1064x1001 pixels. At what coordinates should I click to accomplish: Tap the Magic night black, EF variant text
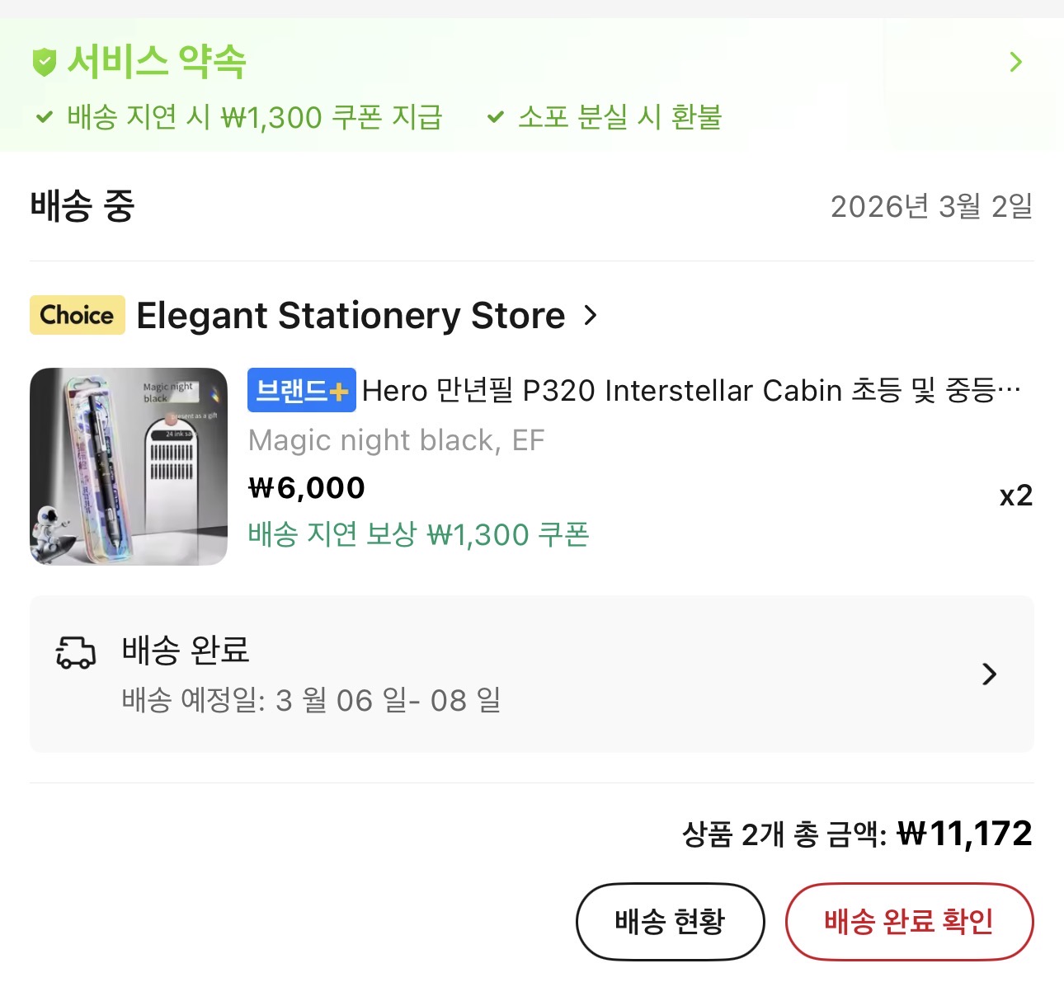(x=397, y=440)
